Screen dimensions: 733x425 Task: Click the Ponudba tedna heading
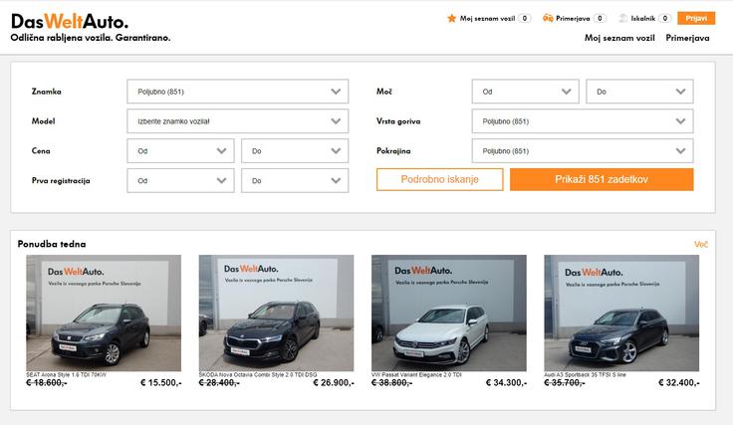52,244
